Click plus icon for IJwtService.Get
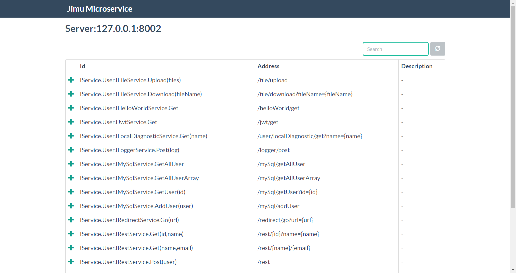This screenshot has width=516, height=273. click(71, 122)
